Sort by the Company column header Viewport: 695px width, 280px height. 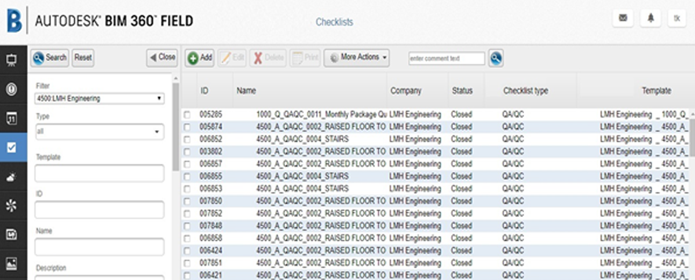point(406,91)
